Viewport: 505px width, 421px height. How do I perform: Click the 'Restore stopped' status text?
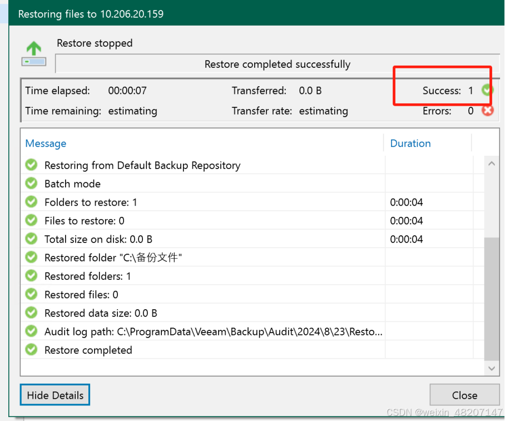click(x=95, y=43)
